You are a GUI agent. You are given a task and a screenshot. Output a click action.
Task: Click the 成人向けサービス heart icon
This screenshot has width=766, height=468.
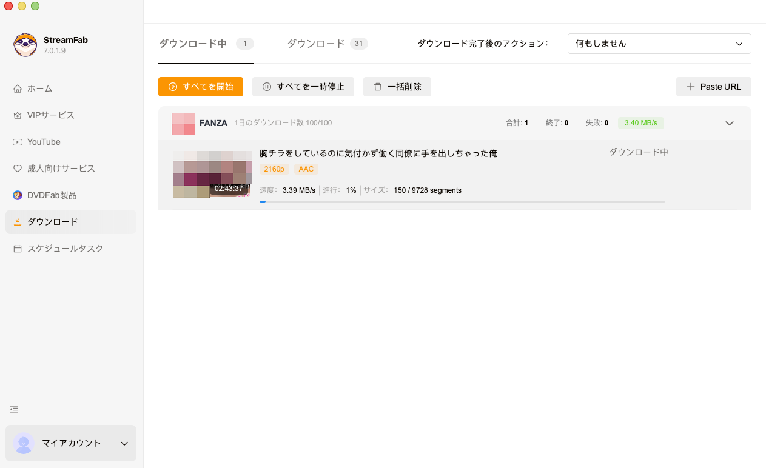pos(18,169)
